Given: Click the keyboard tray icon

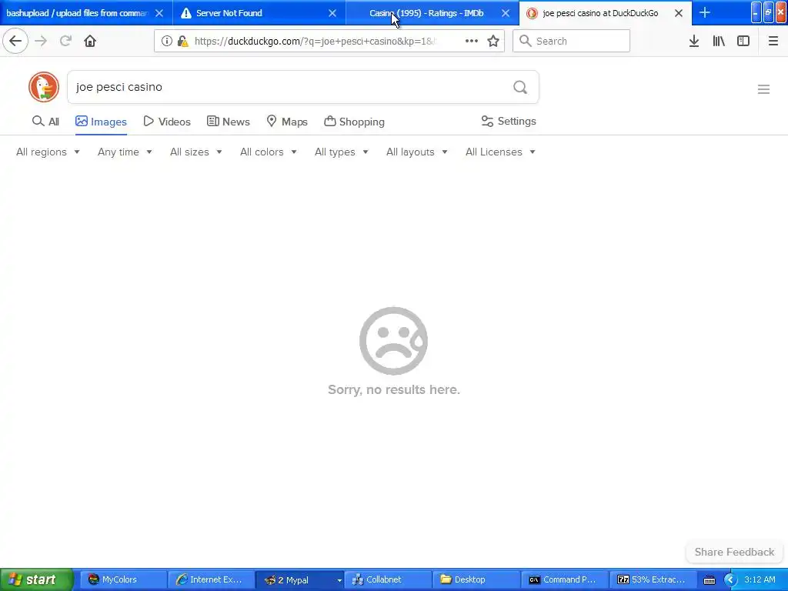Looking at the screenshot, I should pyautogui.click(x=709, y=580).
